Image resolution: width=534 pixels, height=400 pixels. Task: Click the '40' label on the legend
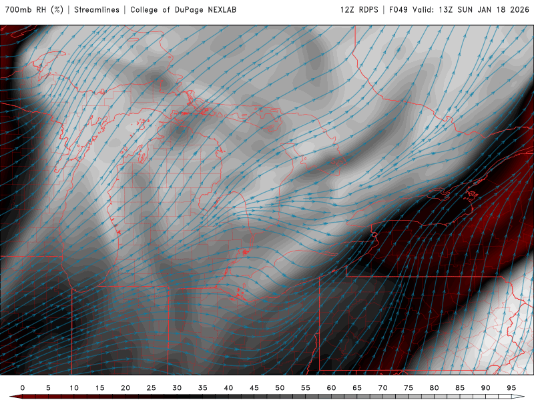click(228, 388)
